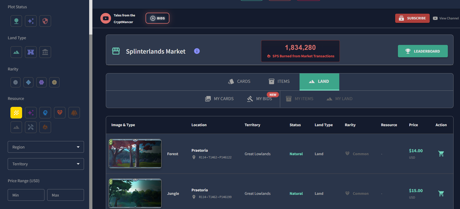Select the gold round Rarity filter
Screen dimensions: 460x209
54,82
